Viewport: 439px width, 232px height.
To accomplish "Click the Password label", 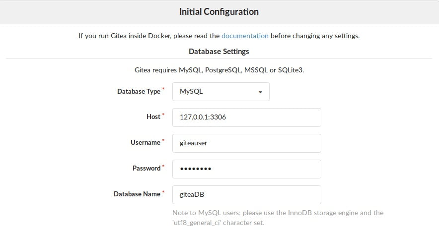I will pos(146,168).
